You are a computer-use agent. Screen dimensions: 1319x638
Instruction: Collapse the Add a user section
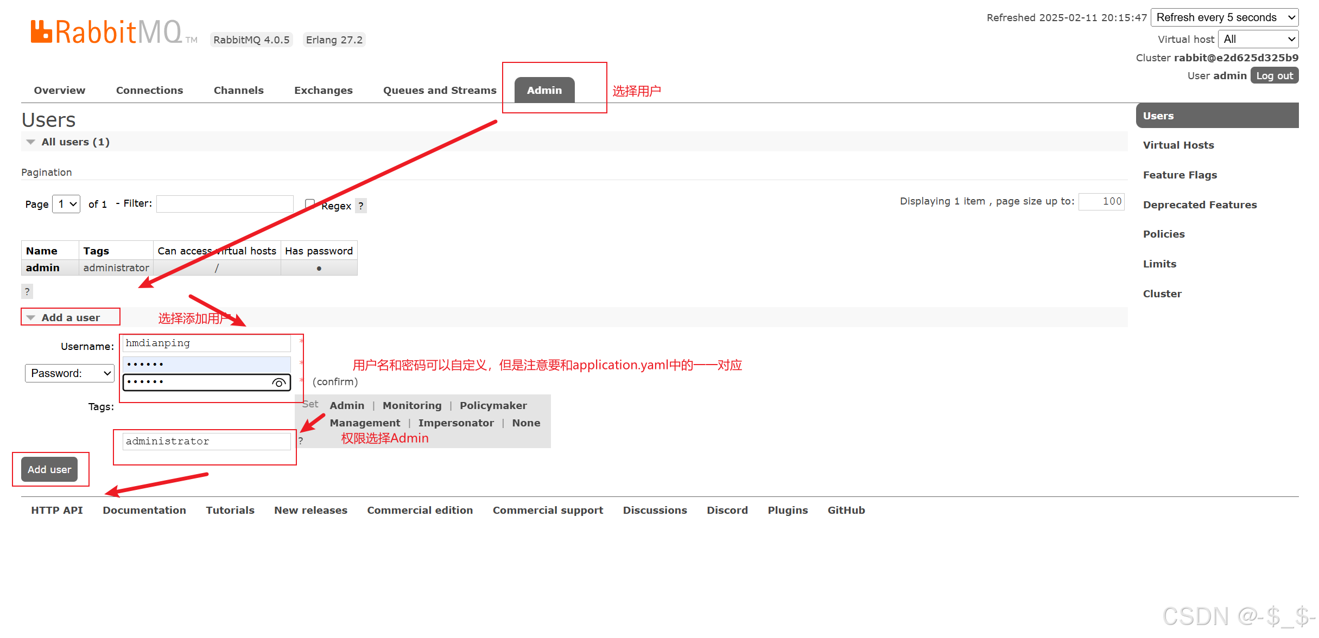pyautogui.click(x=70, y=318)
